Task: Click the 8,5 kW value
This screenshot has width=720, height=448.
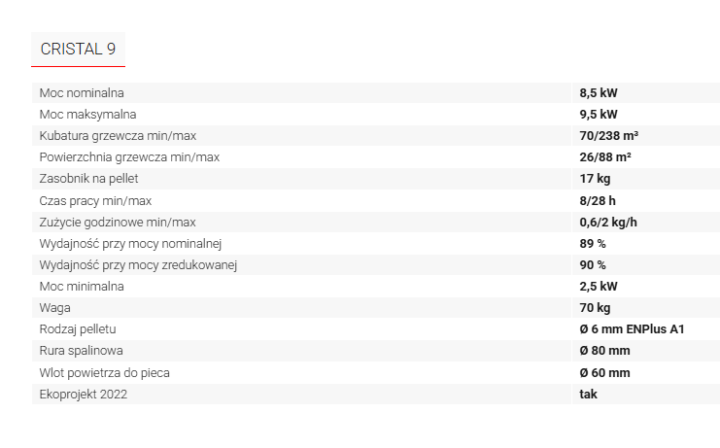Action: [x=599, y=92]
